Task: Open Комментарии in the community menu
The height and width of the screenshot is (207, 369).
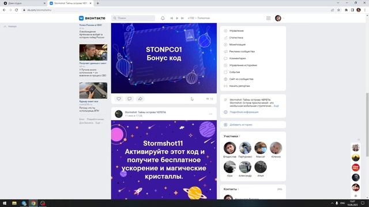Action: [x=238, y=59]
